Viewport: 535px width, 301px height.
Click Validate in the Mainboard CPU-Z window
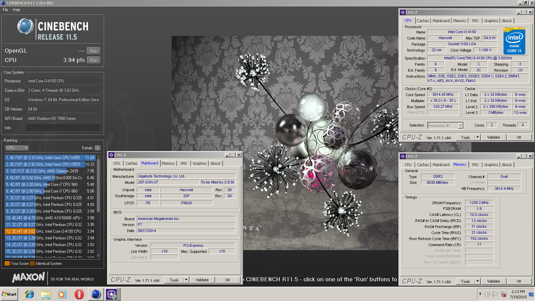click(202, 280)
